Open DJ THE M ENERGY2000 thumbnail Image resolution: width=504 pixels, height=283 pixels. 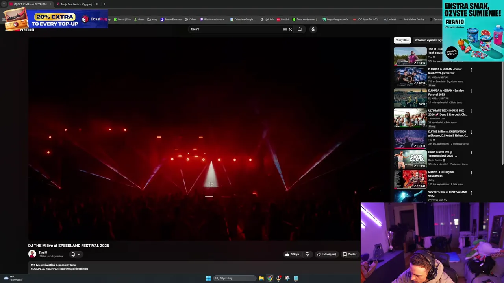click(410, 139)
